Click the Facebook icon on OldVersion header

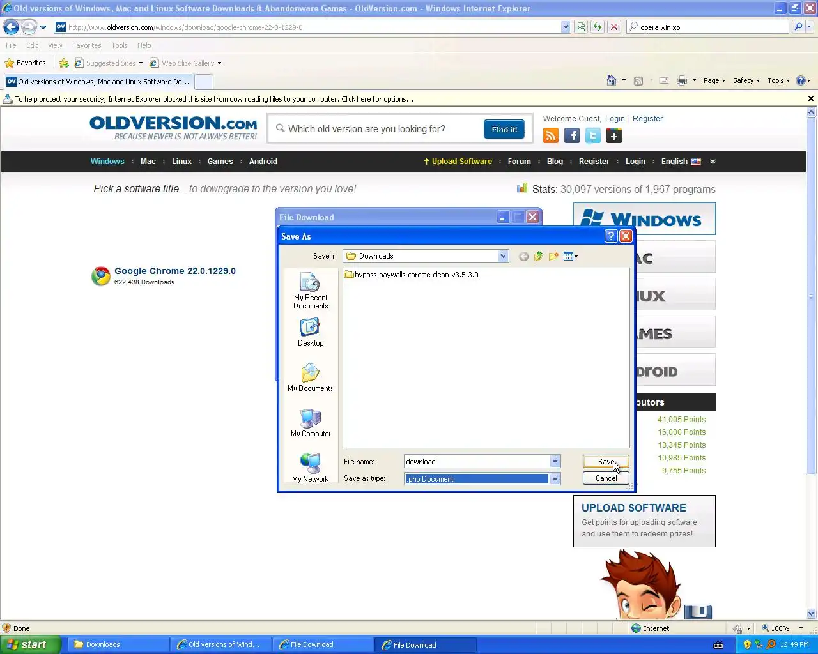tap(572, 135)
